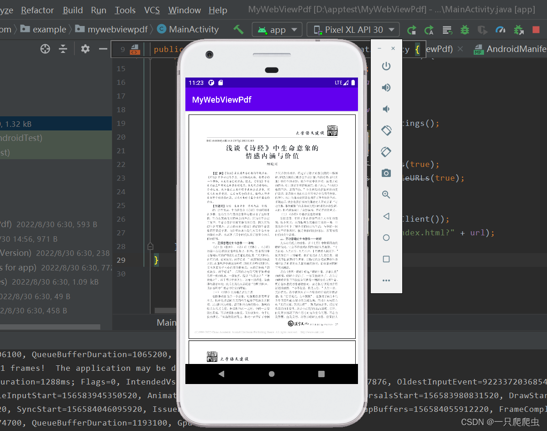Image resolution: width=547 pixels, height=431 pixels.
Task: Open project panel settings gear
Action: pyautogui.click(x=85, y=49)
